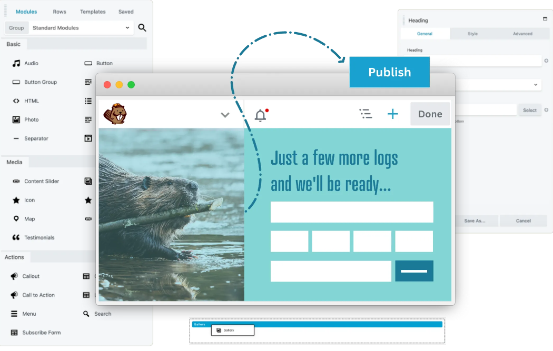
Task: Open the dropdown in the Heading settings panel
Action: click(x=498, y=85)
